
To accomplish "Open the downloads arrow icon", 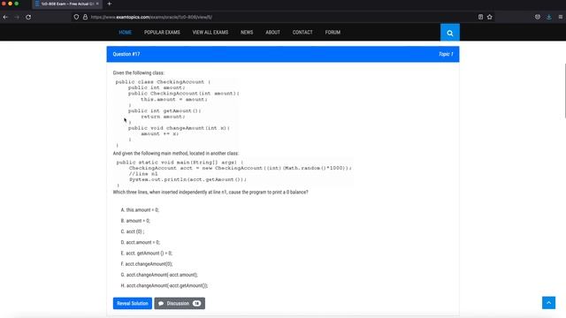I will [x=548, y=17].
